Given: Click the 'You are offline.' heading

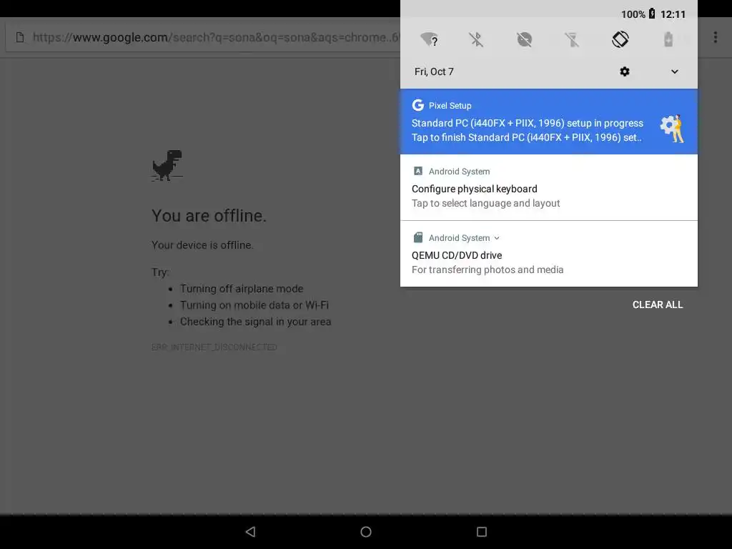Looking at the screenshot, I should click(209, 216).
